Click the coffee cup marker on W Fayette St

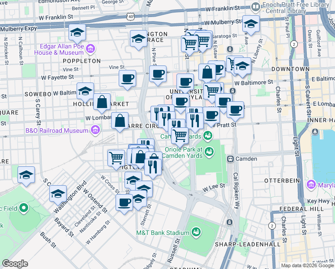(127, 80)
